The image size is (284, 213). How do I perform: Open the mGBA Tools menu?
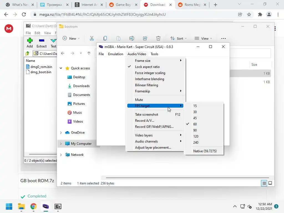pyautogui.click(x=154, y=54)
